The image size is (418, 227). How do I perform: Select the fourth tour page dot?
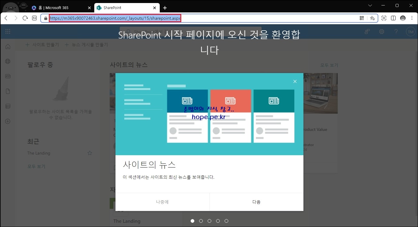(x=218, y=221)
